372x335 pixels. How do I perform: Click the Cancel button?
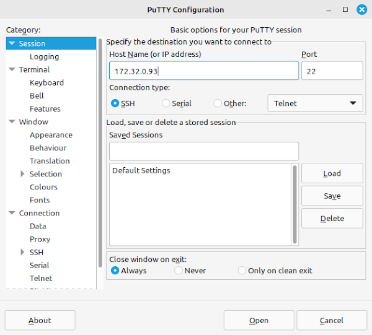(x=332, y=320)
